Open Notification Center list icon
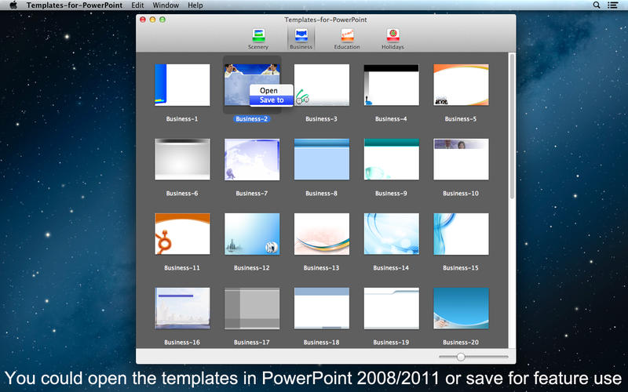Screen dimensions: 628x392 (613, 5)
